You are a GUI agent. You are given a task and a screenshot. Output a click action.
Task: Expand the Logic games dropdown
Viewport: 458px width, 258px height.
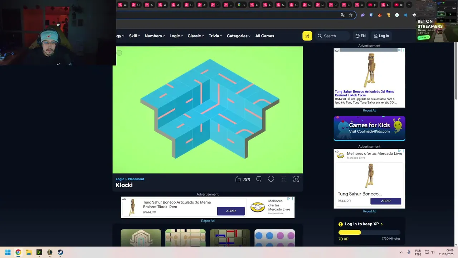(176, 36)
